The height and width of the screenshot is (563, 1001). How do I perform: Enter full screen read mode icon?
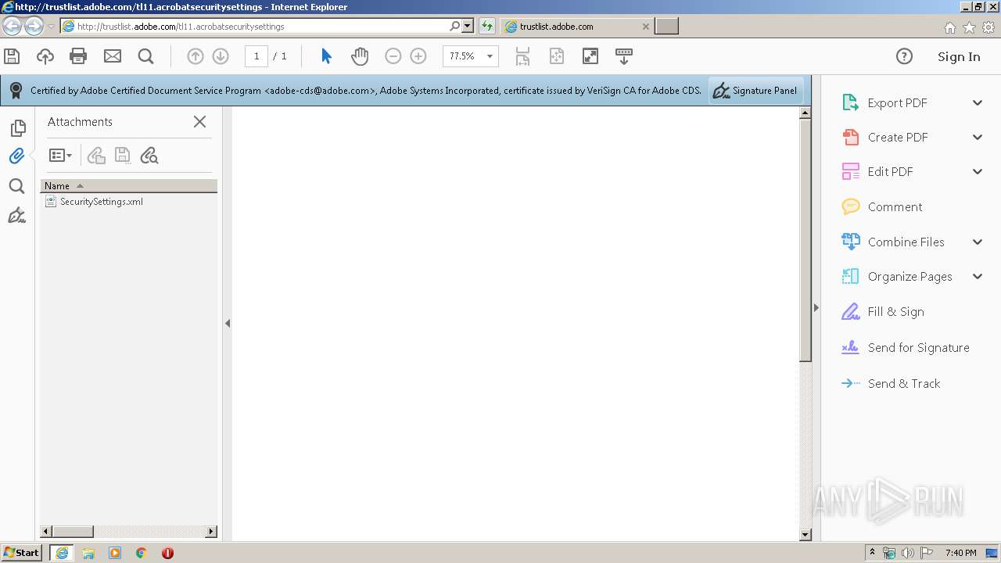(x=590, y=56)
